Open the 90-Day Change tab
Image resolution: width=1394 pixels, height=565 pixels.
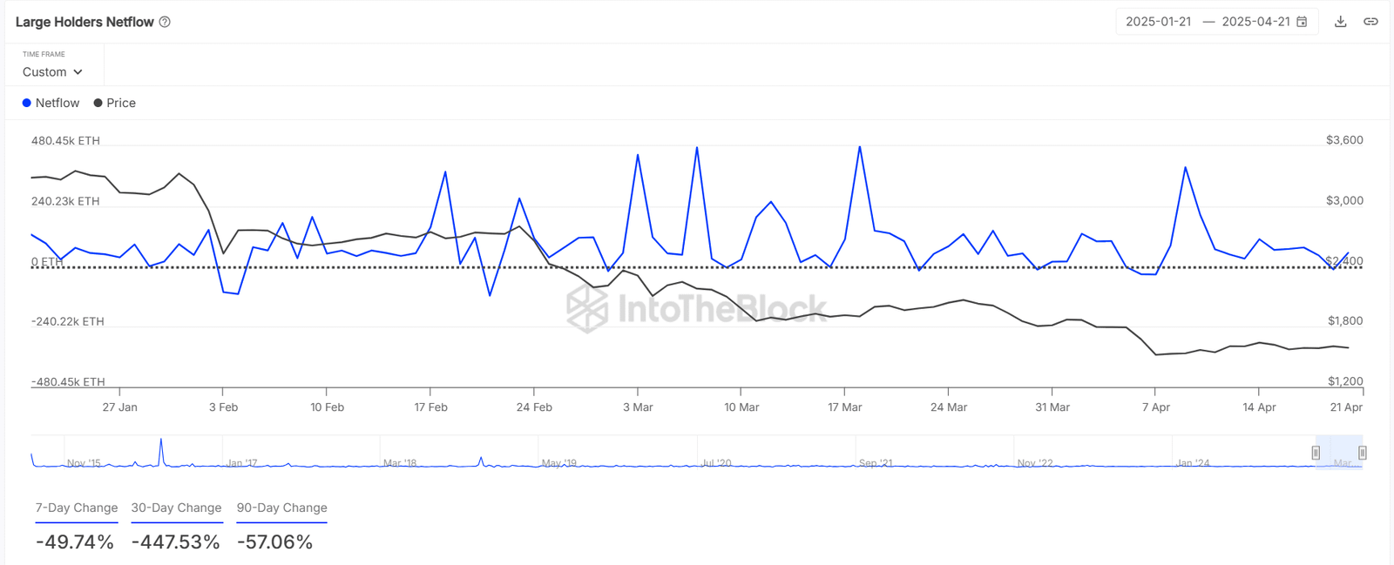(281, 508)
